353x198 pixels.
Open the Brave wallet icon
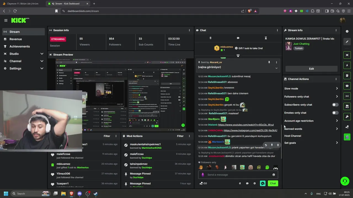tap(332, 11)
